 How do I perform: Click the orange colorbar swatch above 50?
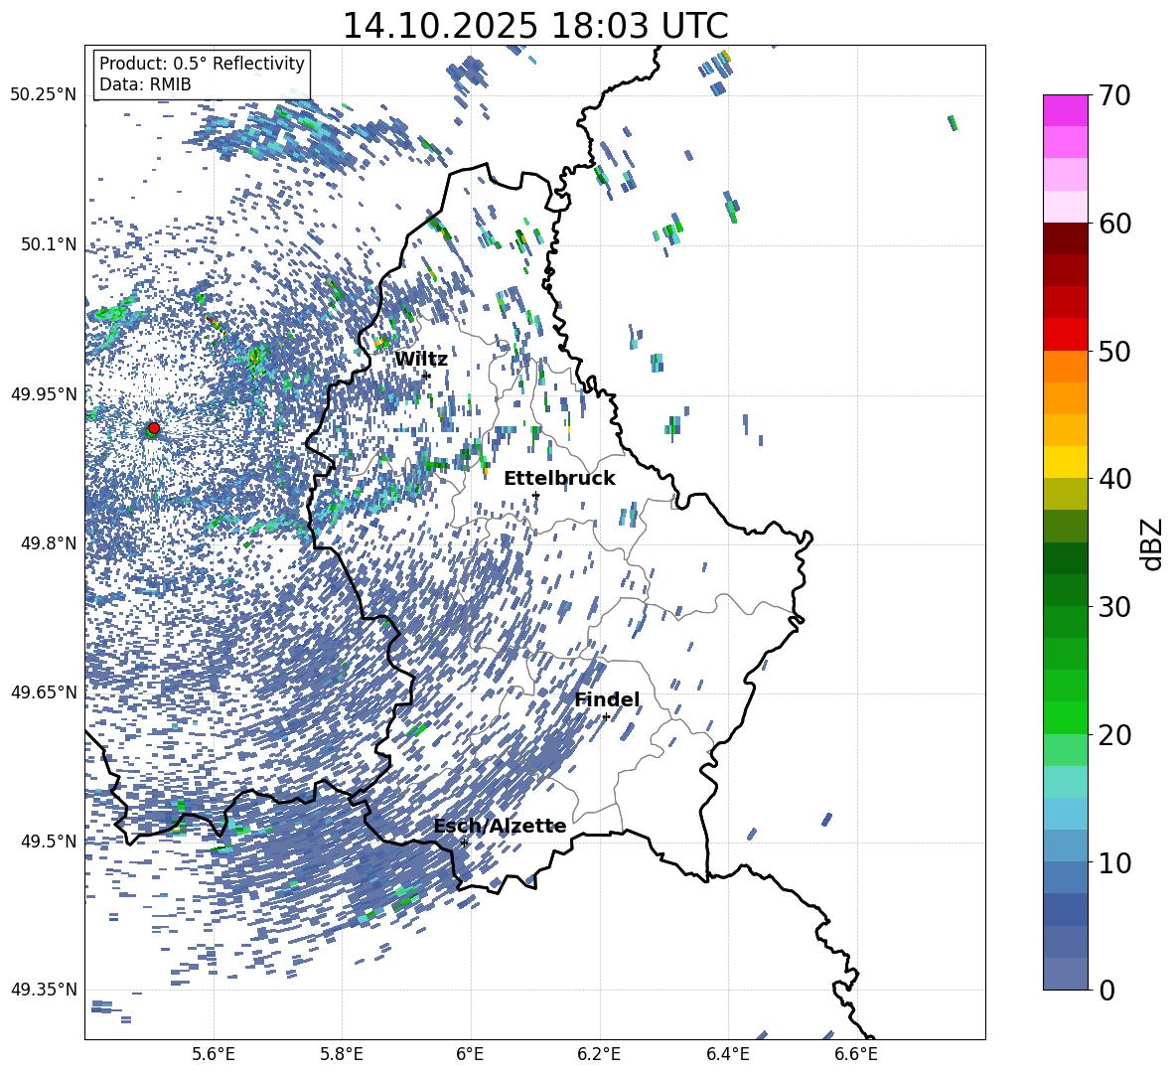click(x=1066, y=367)
